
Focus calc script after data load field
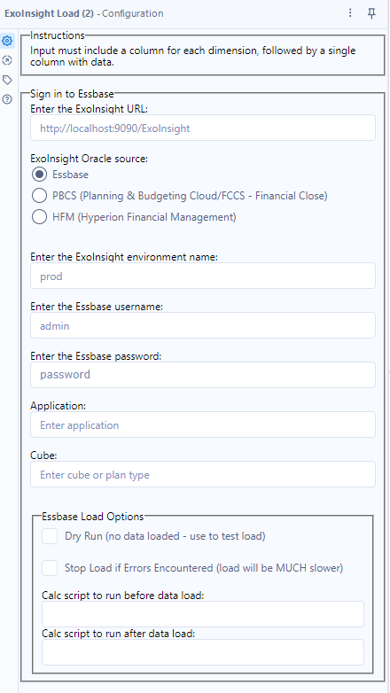click(x=203, y=652)
